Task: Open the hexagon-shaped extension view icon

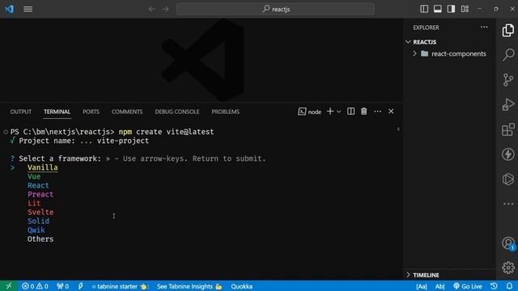Action: pyautogui.click(x=508, y=179)
